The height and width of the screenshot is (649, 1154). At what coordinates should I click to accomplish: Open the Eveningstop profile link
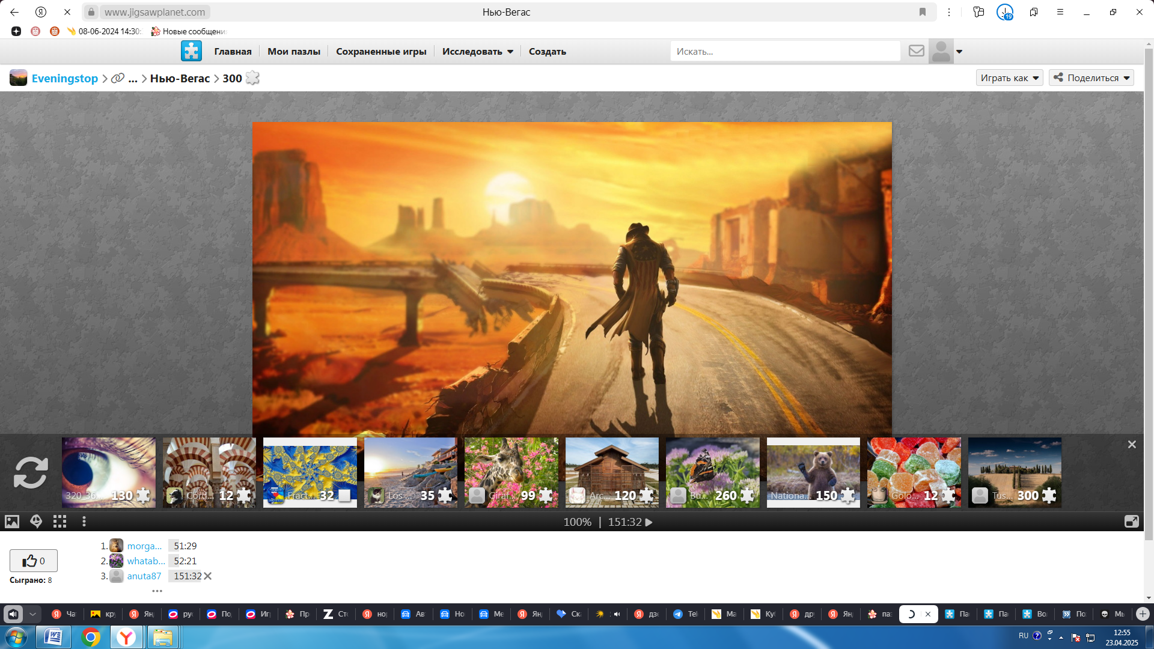[64, 78]
